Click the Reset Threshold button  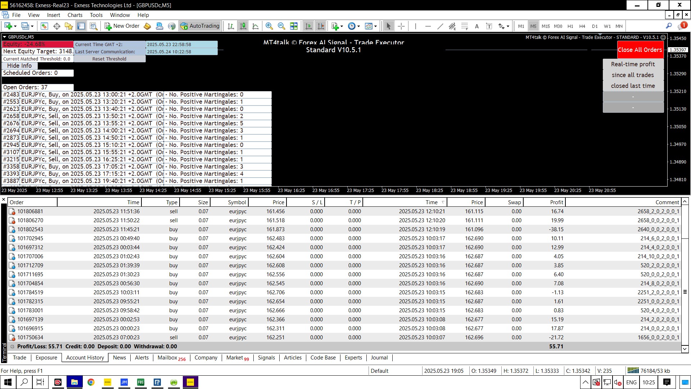(x=109, y=59)
